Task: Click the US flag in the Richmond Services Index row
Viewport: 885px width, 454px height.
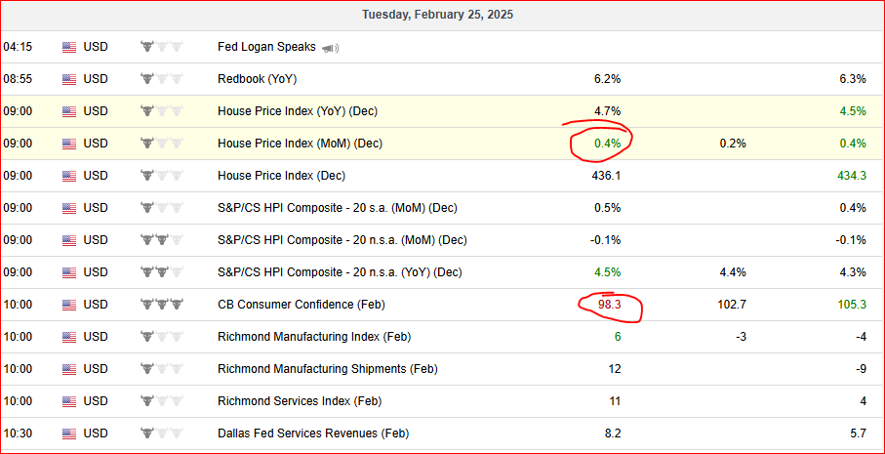Action: click(69, 402)
